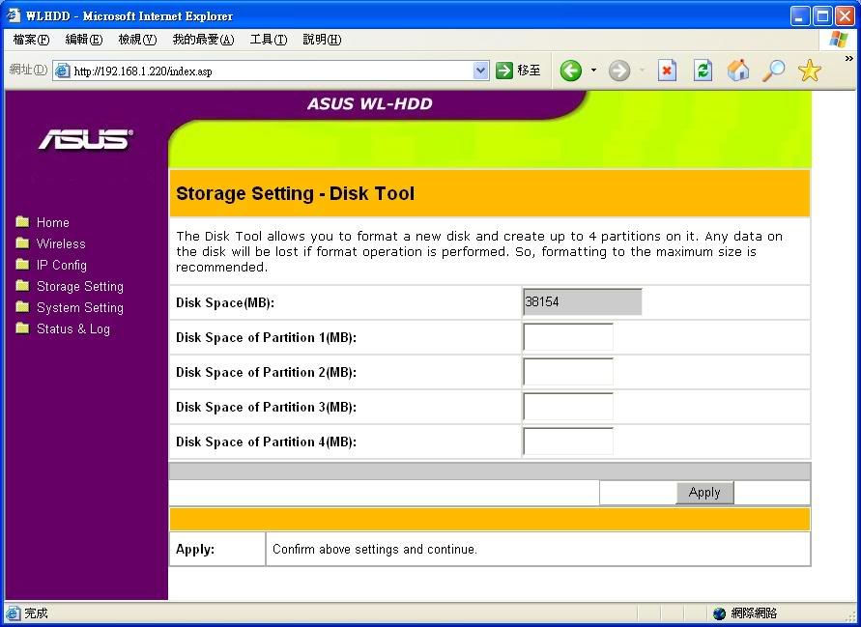Click the Forward navigation arrow

[x=619, y=71]
